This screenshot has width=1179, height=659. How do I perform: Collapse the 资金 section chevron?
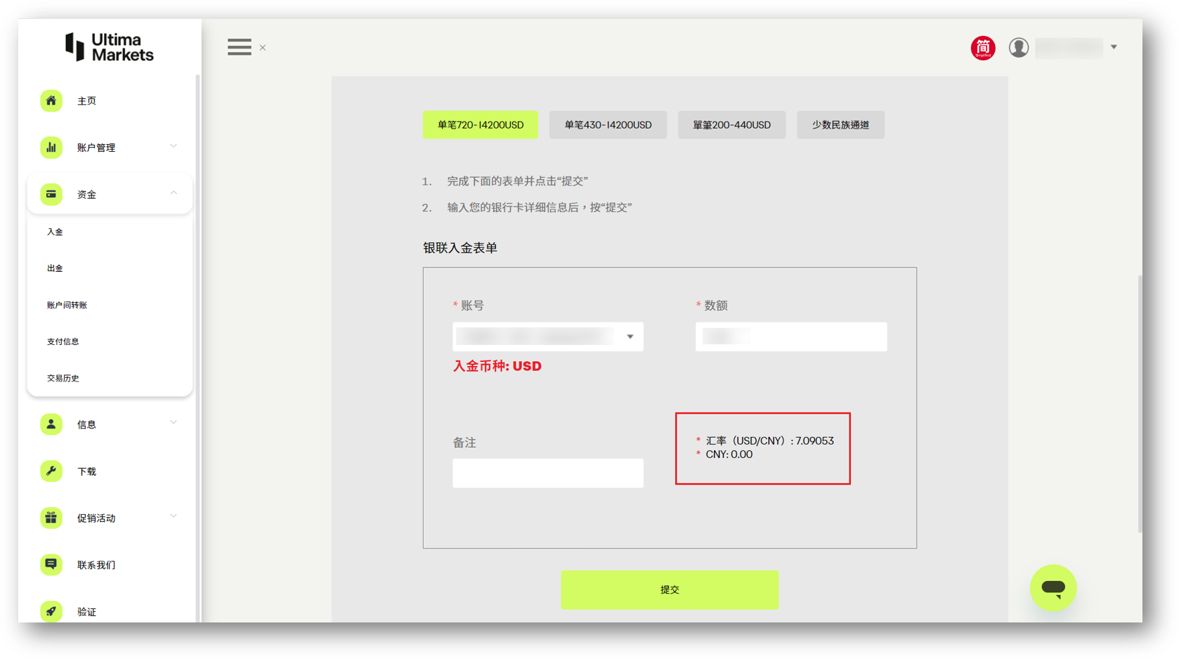pyautogui.click(x=174, y=193)
